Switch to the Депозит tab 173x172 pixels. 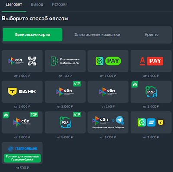[14, 4]
